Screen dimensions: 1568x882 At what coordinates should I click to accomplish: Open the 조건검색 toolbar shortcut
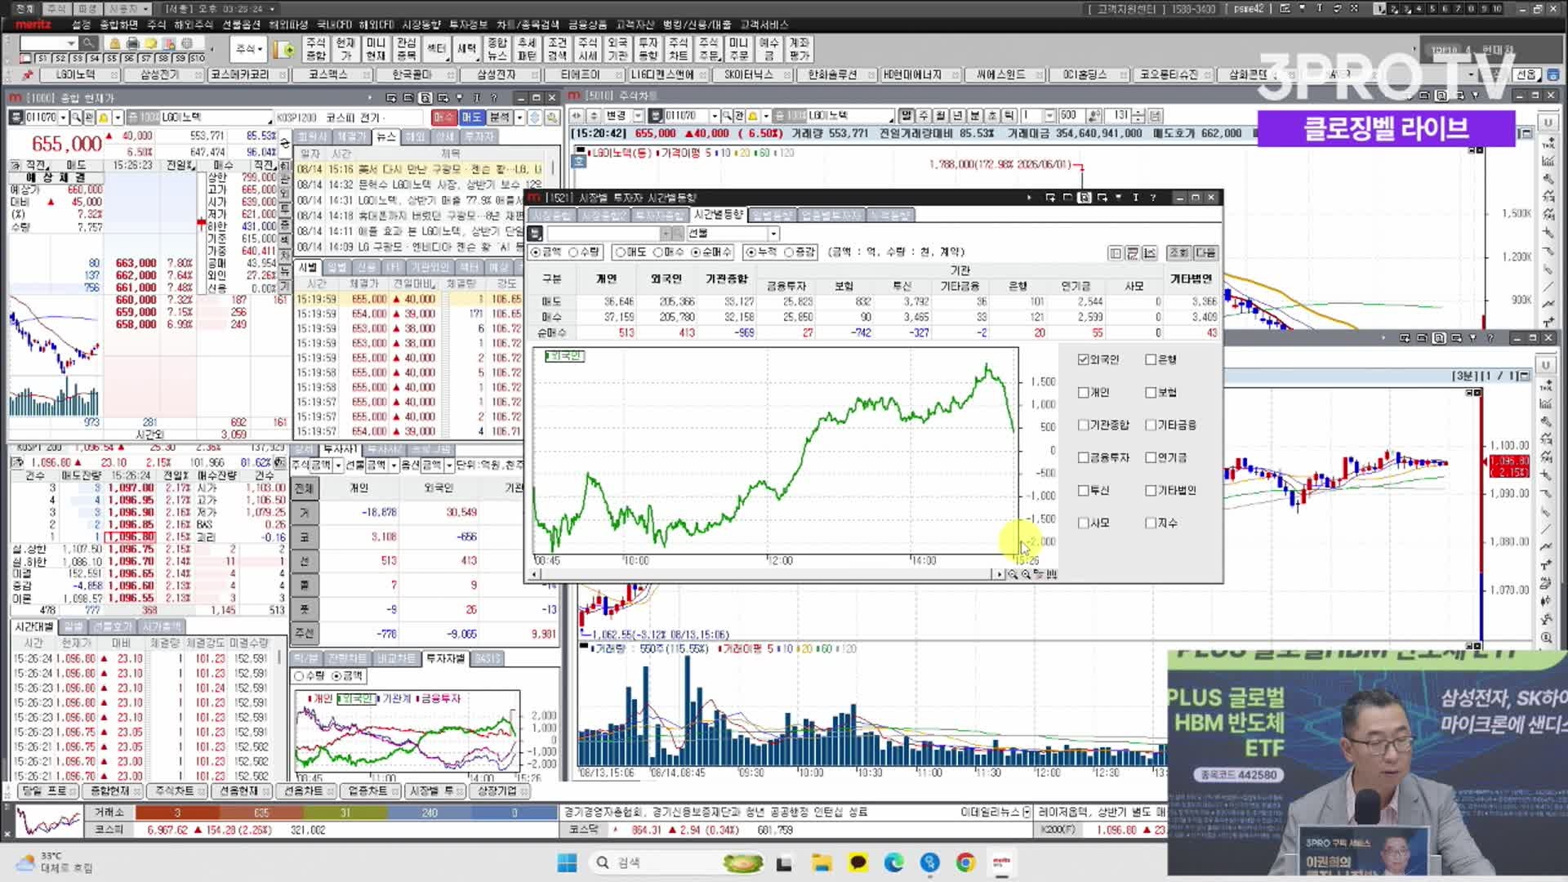(557, 49)
